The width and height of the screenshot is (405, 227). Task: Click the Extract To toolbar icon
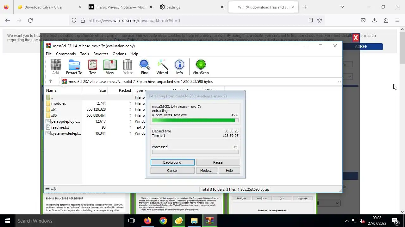74,67
